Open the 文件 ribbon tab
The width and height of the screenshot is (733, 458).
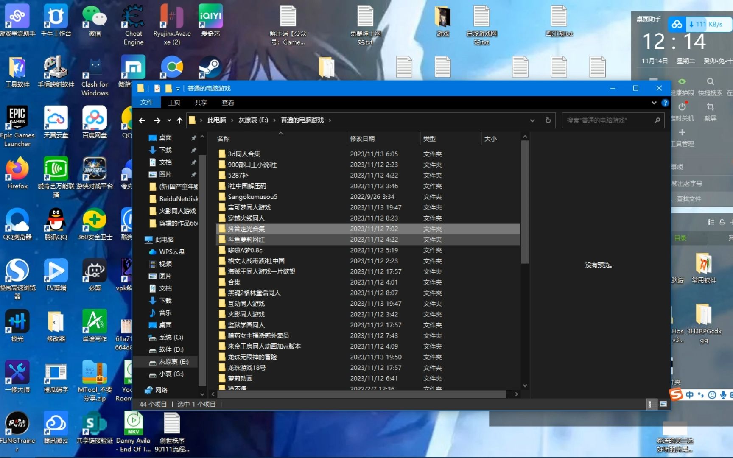146,102
